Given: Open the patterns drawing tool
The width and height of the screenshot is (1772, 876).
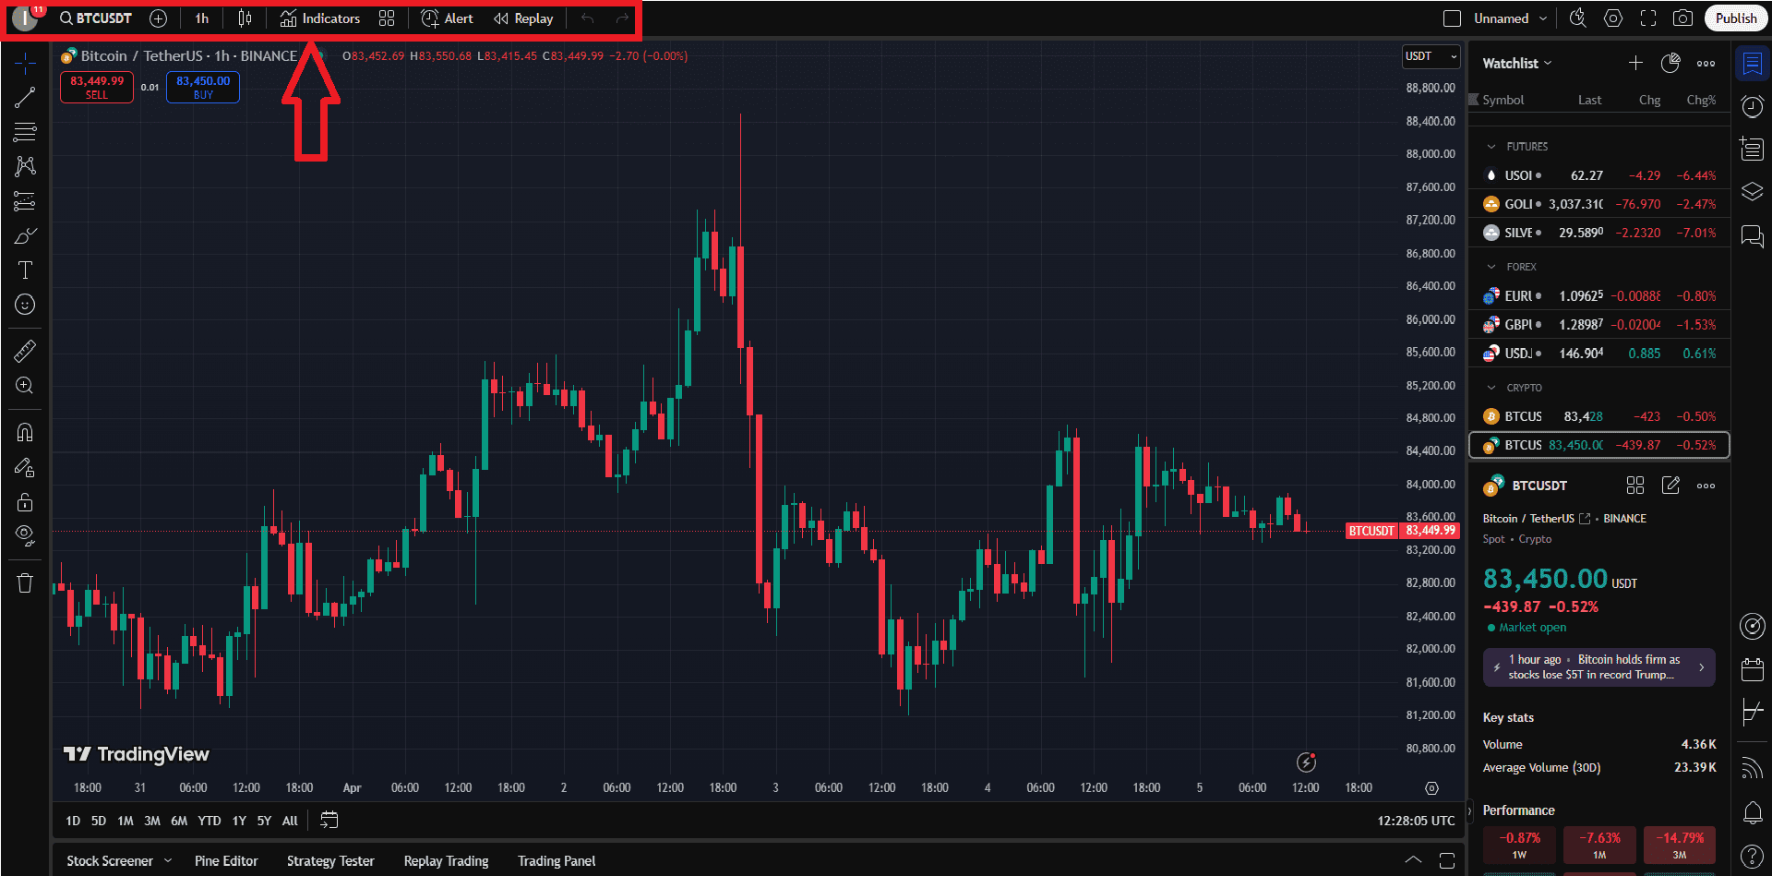Looking at the screenshot, I should (25, 166).
